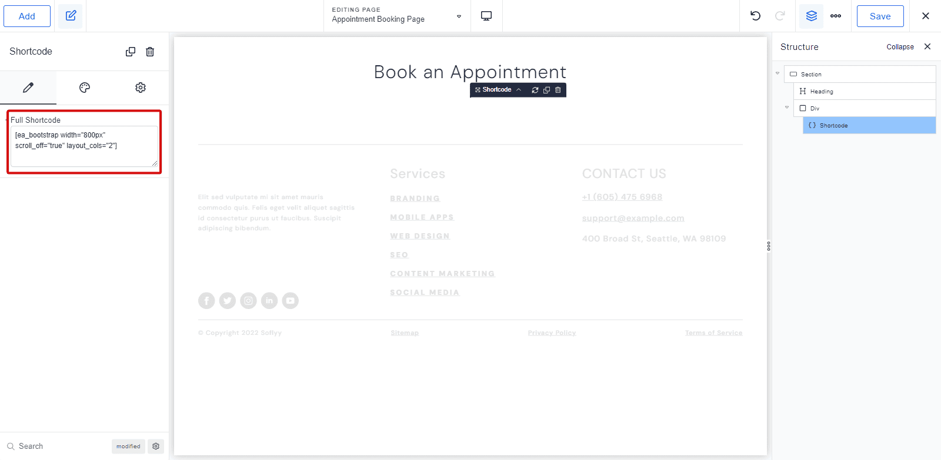Click the undo arrow icon
Screen dimensions: 941x460
pos(755,16)
